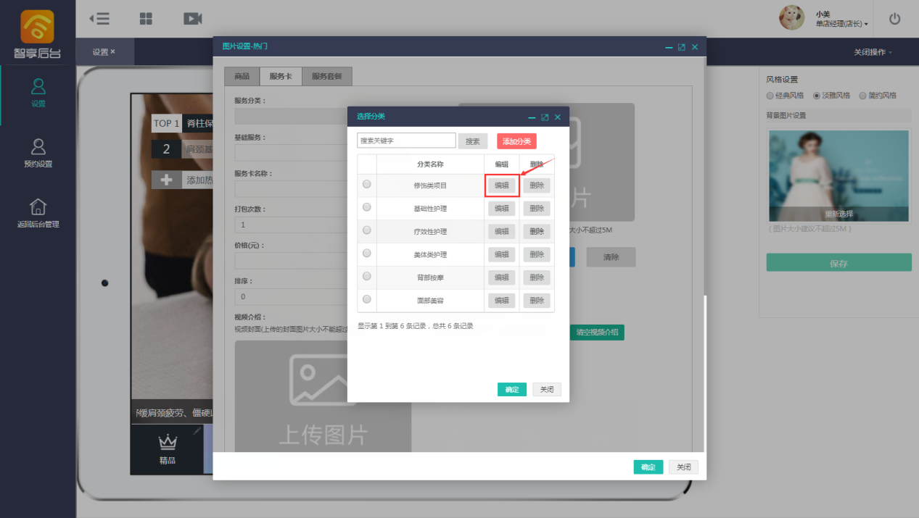This screenshot has width=919, height=518.
Task: Close the 图片设置-热门 window with X
Action: [x=695, y=47]
